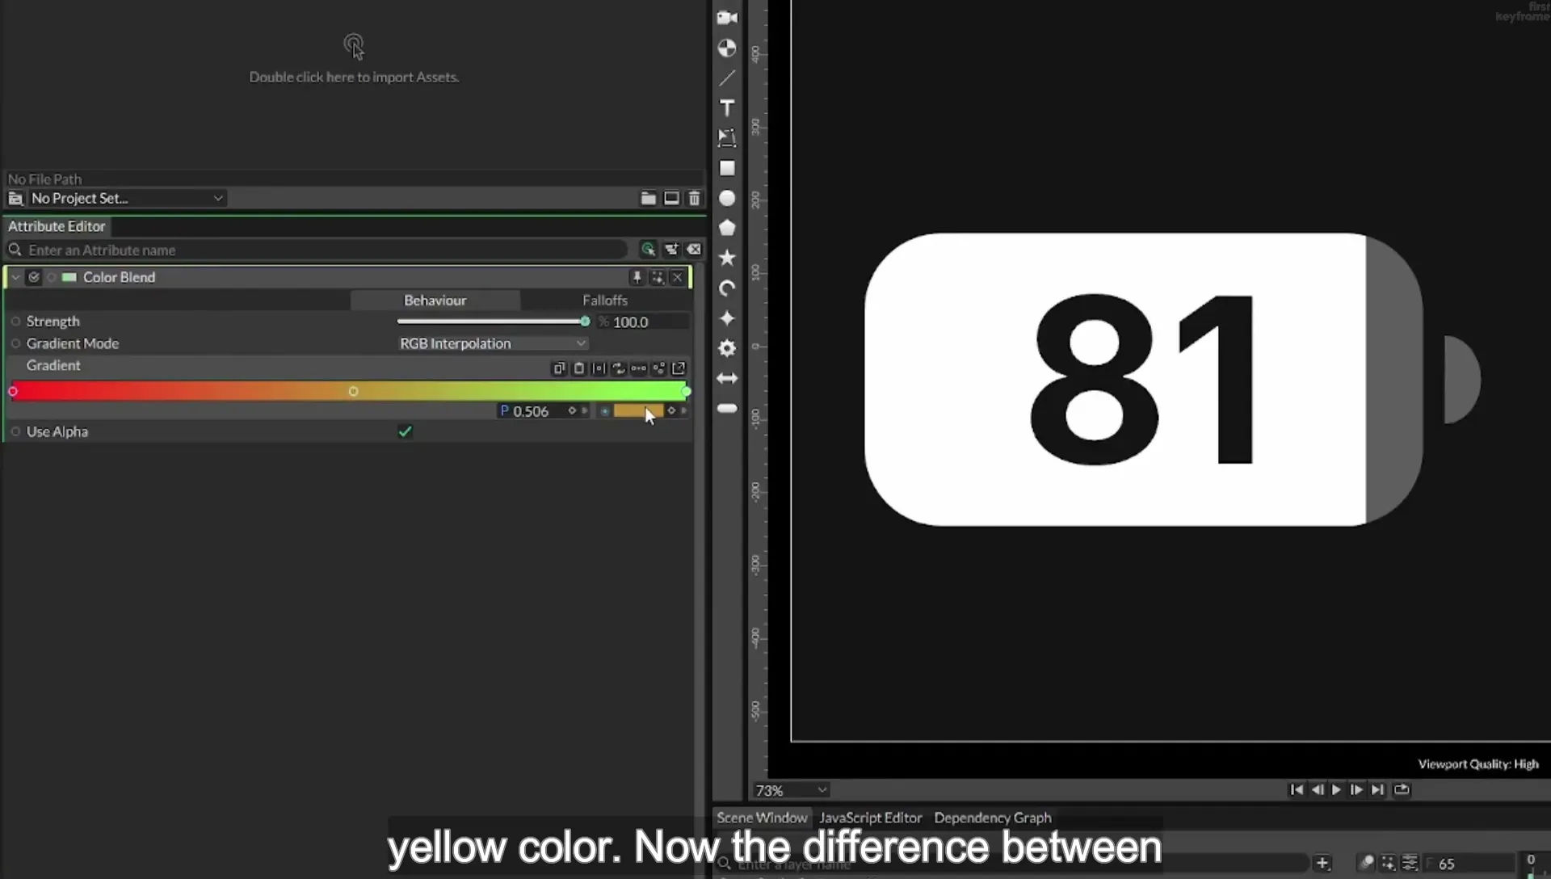
Task: Select the Rectangle shape tool
Action: (x=727, y=168)
